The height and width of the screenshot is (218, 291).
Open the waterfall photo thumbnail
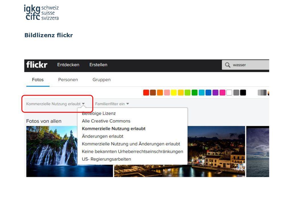(52, 152)
